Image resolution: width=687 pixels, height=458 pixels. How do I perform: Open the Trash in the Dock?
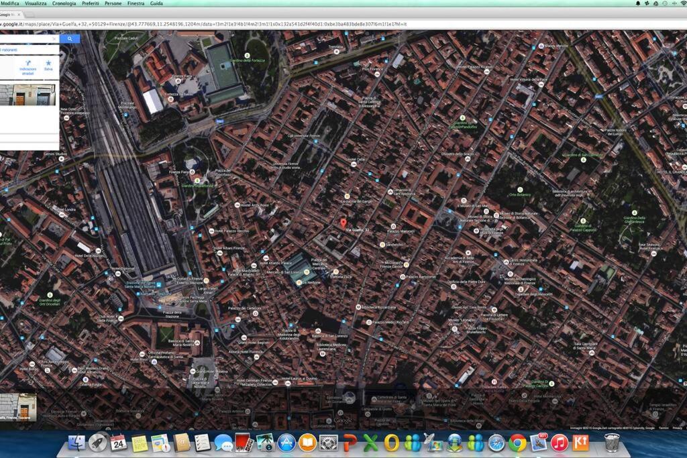[611, 443]
